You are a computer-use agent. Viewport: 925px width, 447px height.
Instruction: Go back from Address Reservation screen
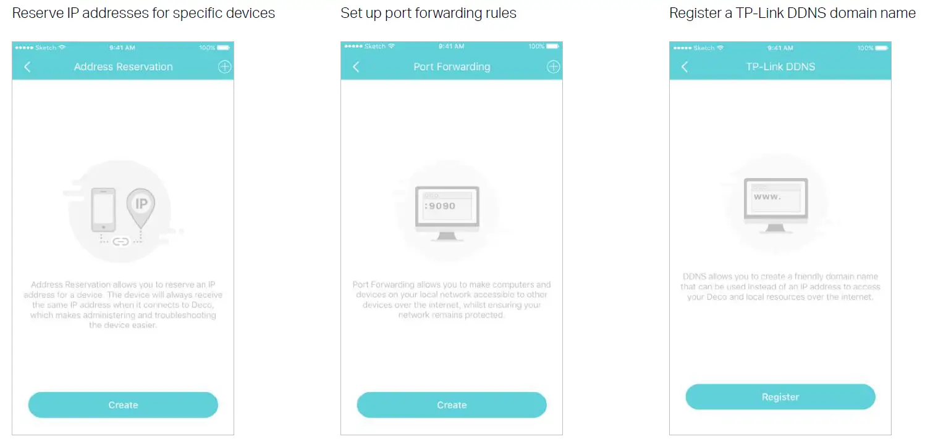[27, 67]
